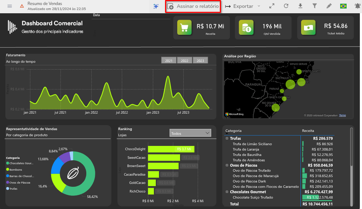Refresh the report with the reload icon
Viewport: 362px width, 209px height.
point(286,6)
